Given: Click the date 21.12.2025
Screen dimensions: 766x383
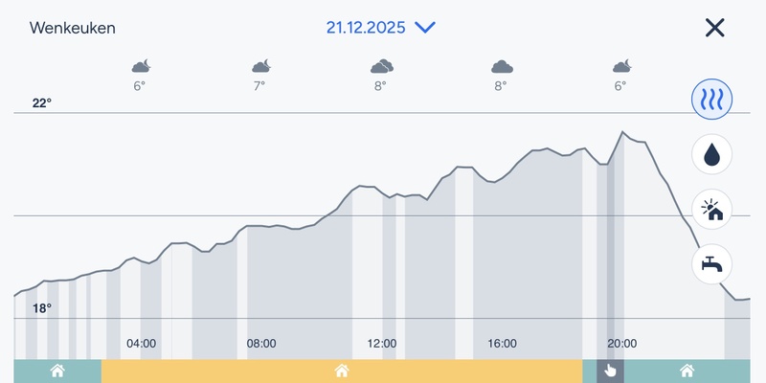Looking at the screenshot, I should point(366,28).
